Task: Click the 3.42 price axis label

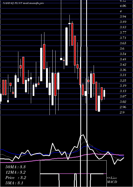Action: 123,65
